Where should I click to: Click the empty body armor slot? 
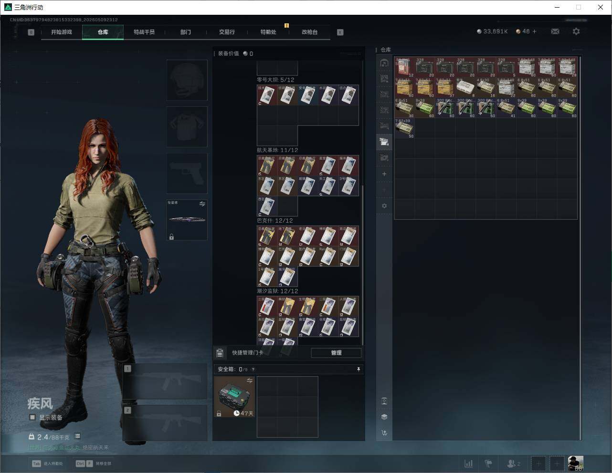click(187, 127)
